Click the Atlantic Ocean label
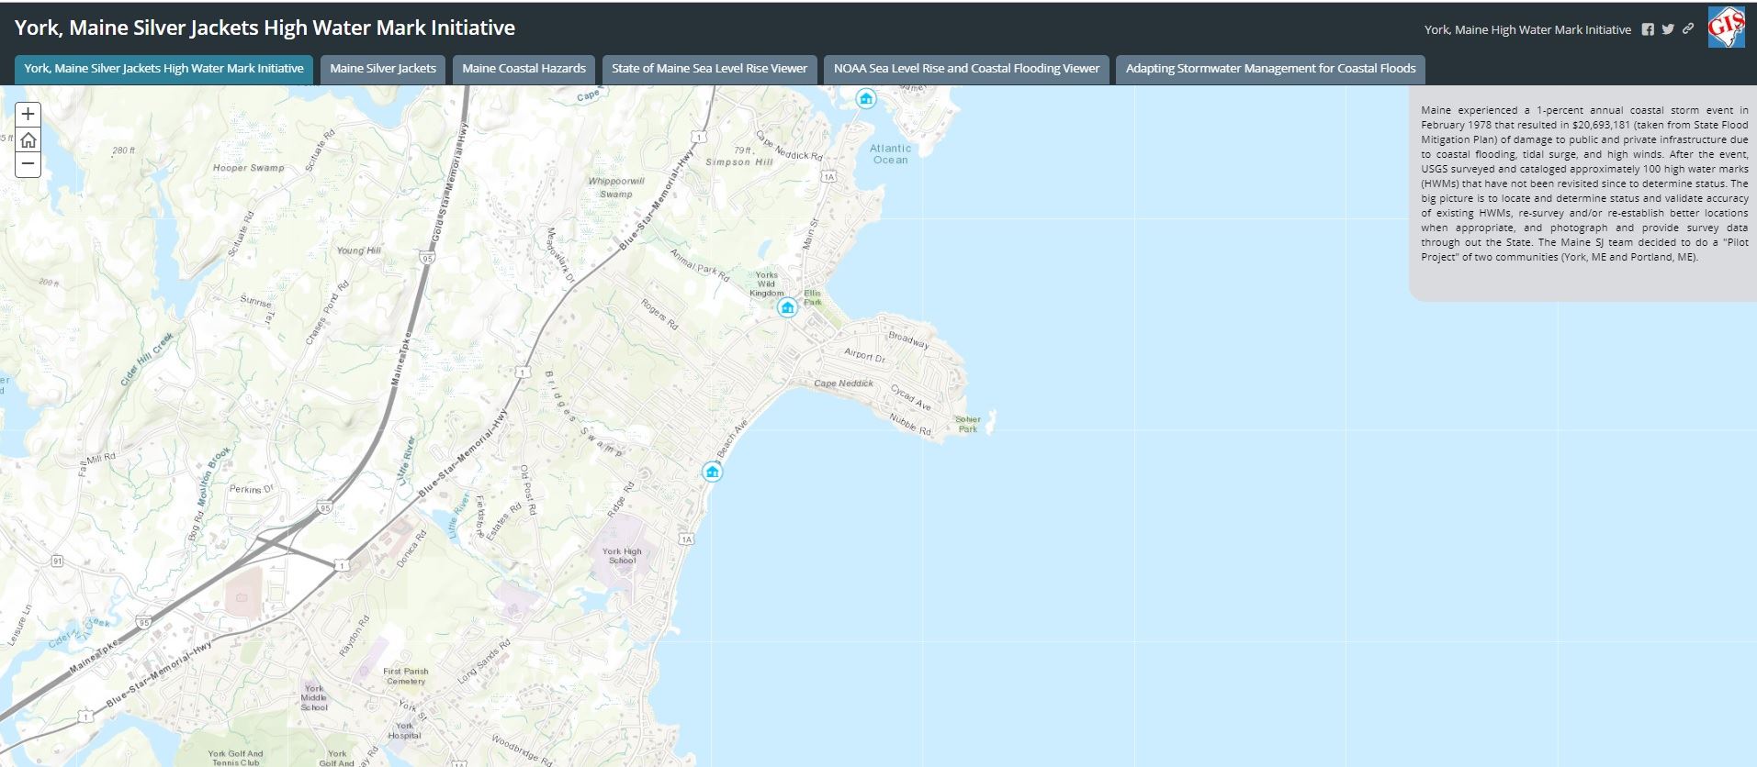 [890, 154]
